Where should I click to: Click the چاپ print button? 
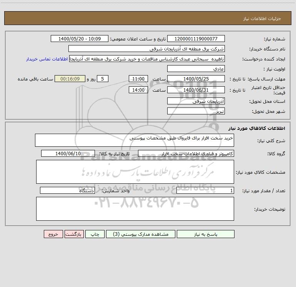coord(95,234)
